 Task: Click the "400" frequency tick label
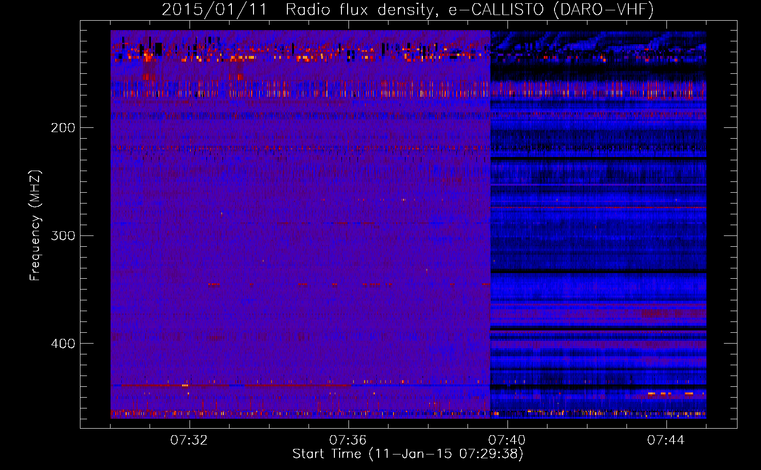click(63, 344)
